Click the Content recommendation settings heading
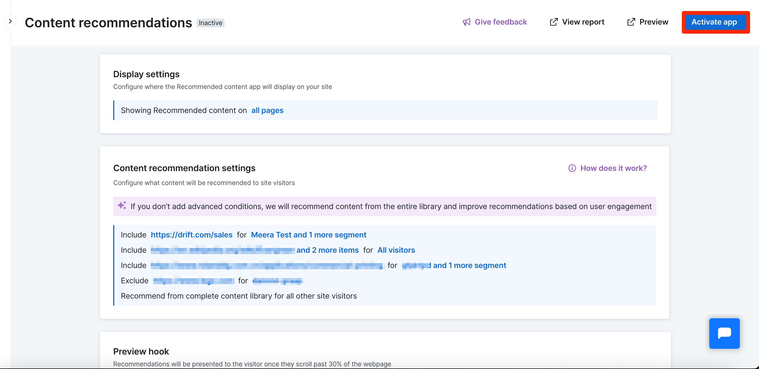 184,168
